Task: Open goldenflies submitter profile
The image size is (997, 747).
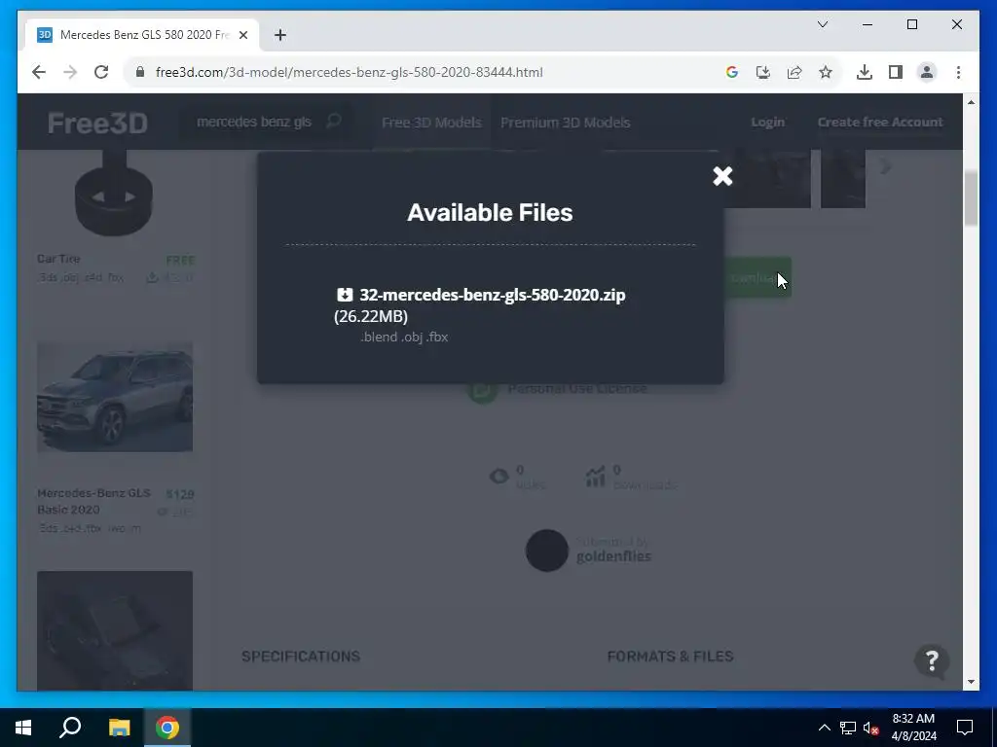Action: [613, 556]
